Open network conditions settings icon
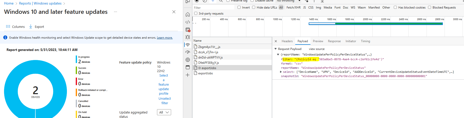 click(306, 1)
